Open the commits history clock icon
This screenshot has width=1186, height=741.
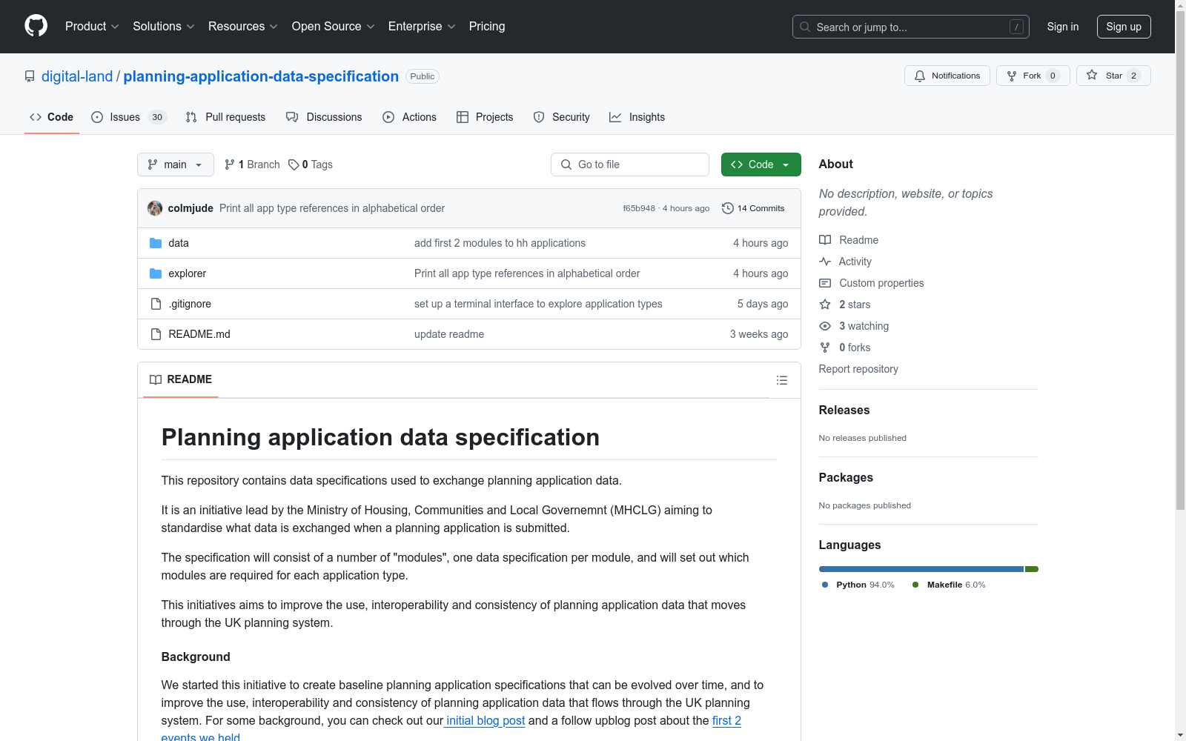tap(728, 208)
